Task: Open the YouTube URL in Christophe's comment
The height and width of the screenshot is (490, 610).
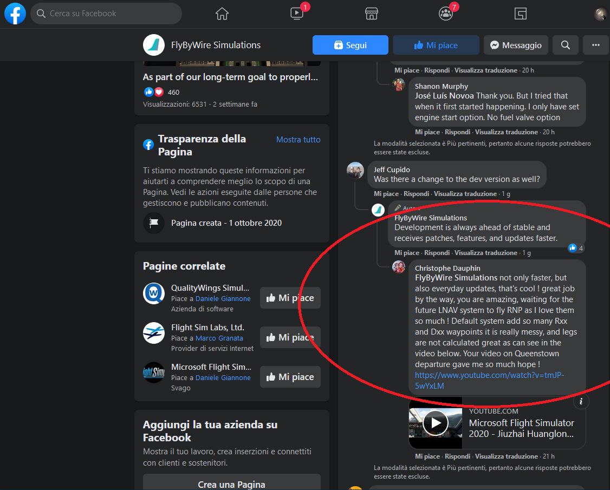Action: pos(489,380)
